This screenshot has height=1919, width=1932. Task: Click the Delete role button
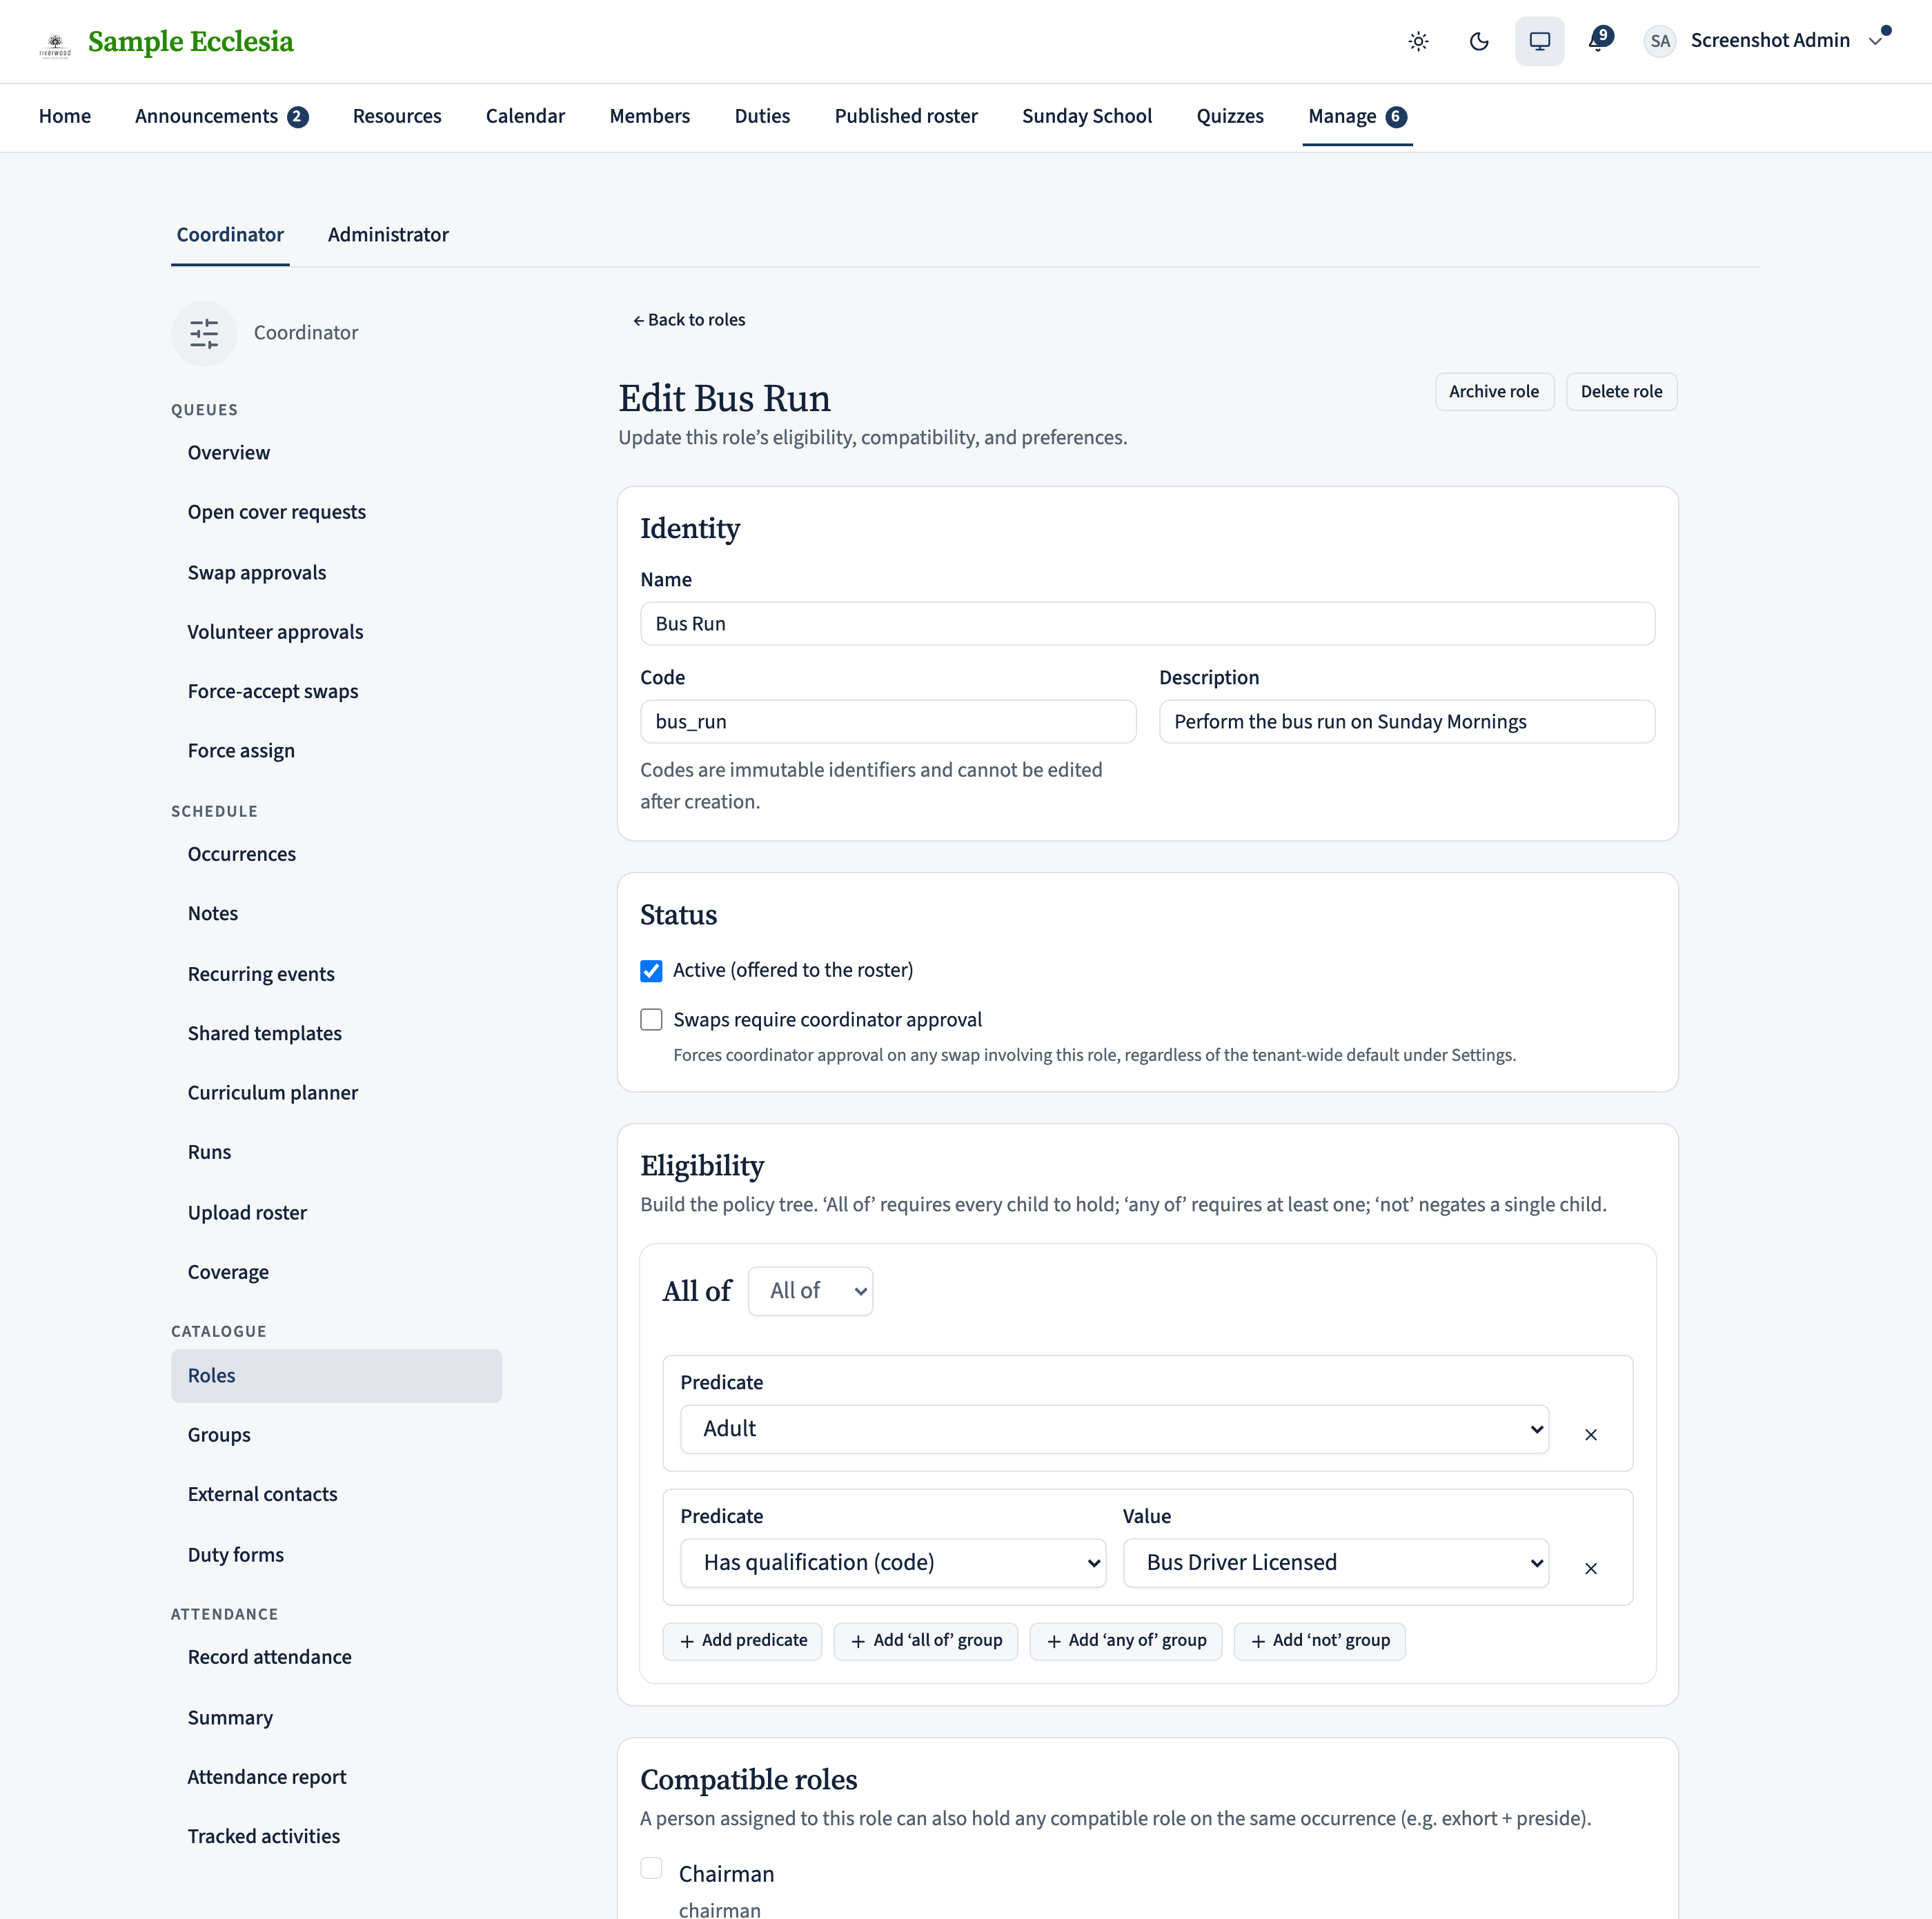pos(1621,392)
